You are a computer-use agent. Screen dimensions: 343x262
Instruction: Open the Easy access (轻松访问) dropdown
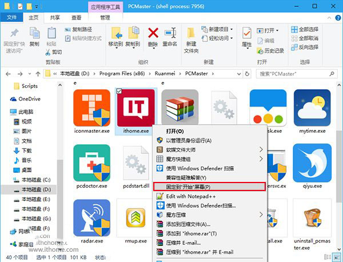(217, 38)
